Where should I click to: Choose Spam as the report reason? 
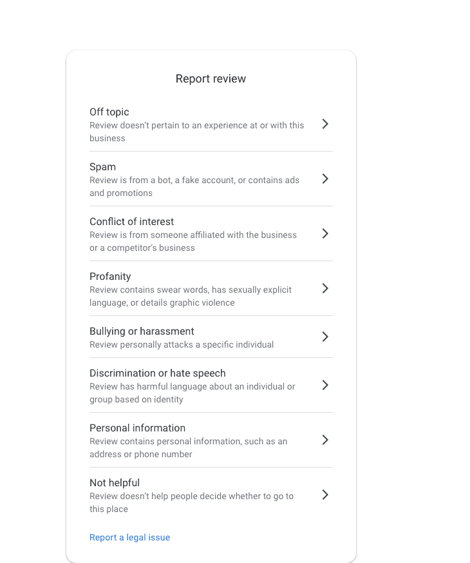point(103,167)
